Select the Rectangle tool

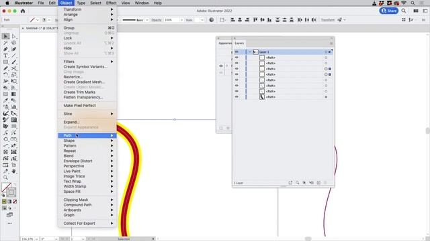(6, 62)
